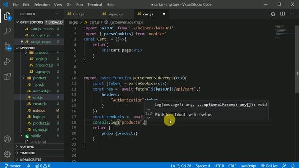Click the Go Live status button

pos(269,166)
